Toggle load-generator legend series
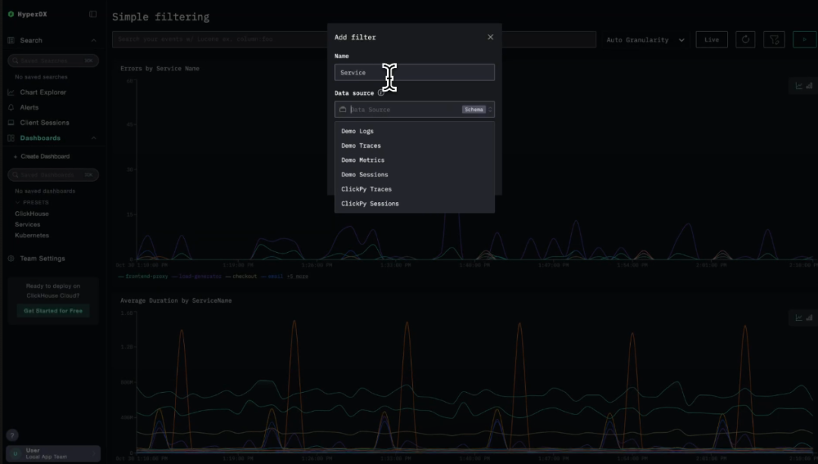Image resolution: width=818 pixels, height=464 pixels. click(197, 277)
